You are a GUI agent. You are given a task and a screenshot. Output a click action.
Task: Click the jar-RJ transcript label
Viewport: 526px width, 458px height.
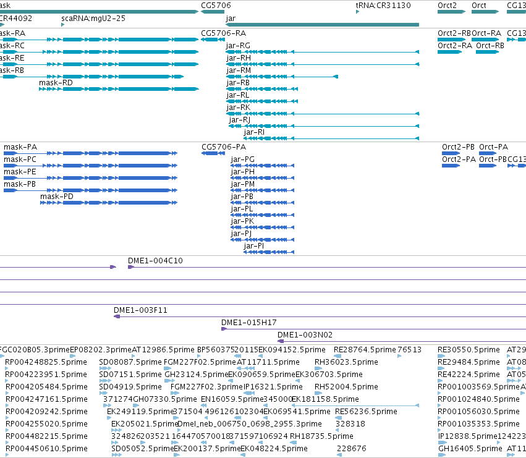pos(240,120)
